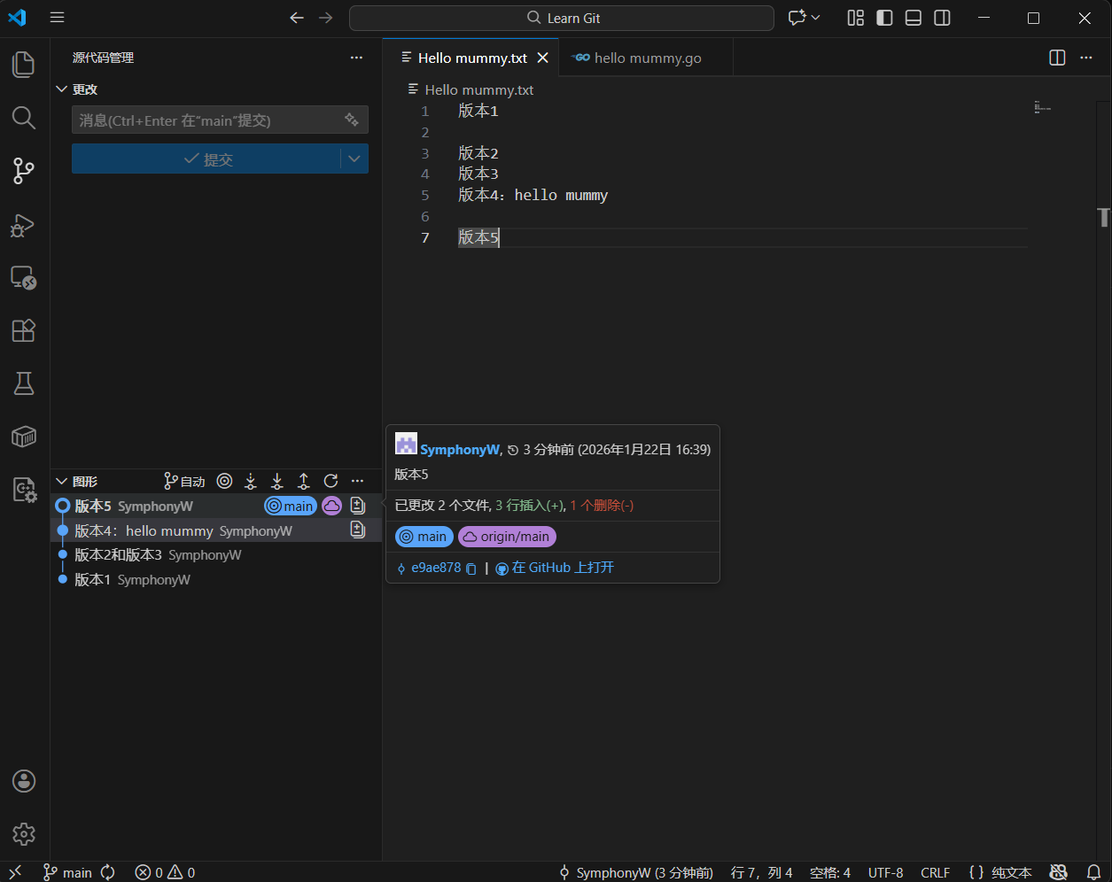Screen dimensions: 1112x882
Task: Click the 提交 commit button
Action: (206, 159)
